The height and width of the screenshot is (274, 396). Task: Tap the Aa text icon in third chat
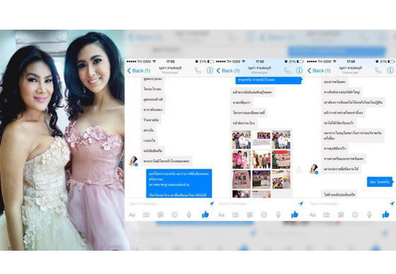(x=312, y=215)
